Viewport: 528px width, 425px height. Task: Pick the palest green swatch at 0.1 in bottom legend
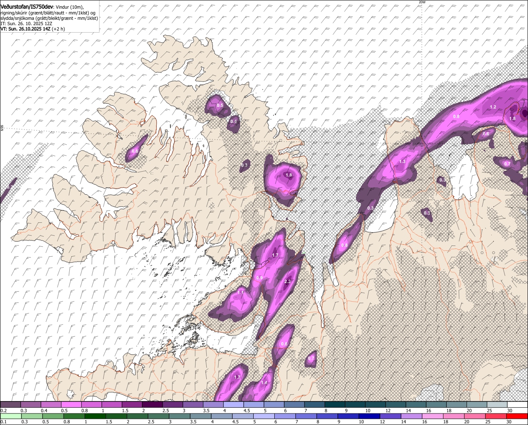pyautogui.click(x=11, y=416)
